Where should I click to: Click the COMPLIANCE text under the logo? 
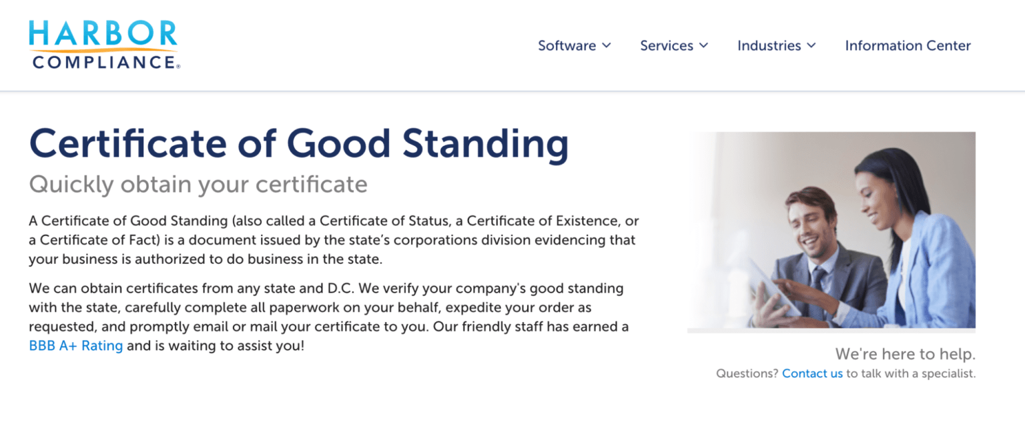click(x=105, y=62)
